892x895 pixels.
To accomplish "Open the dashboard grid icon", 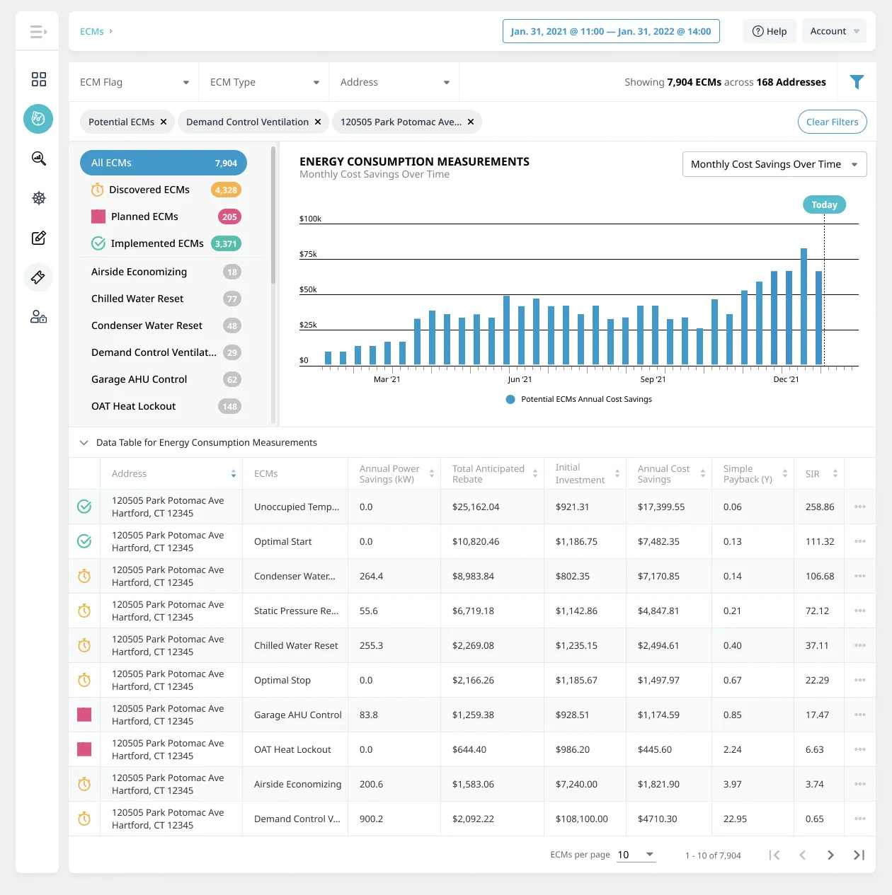I will (39, 79).
